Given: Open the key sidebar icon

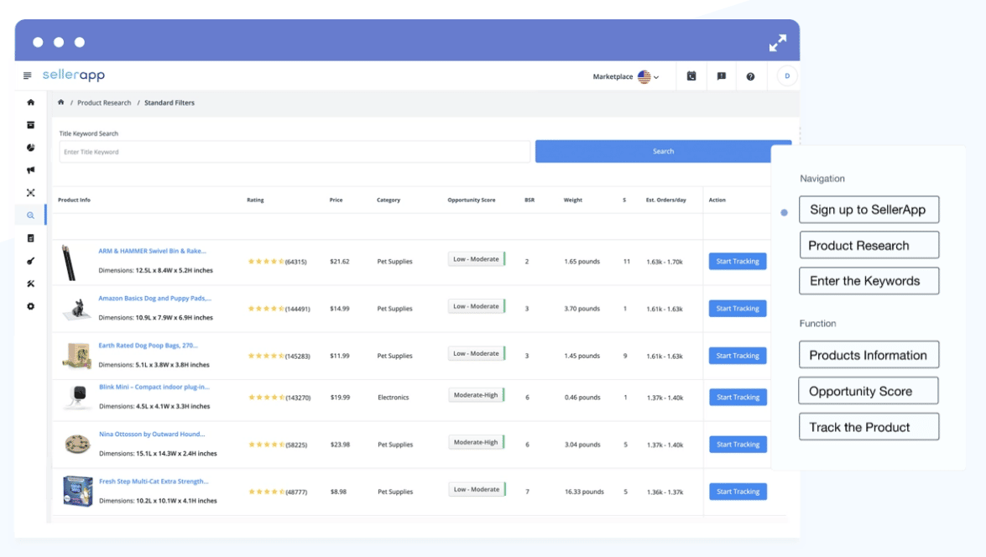Looking at the screenshot, I should (x=31, y=261).
